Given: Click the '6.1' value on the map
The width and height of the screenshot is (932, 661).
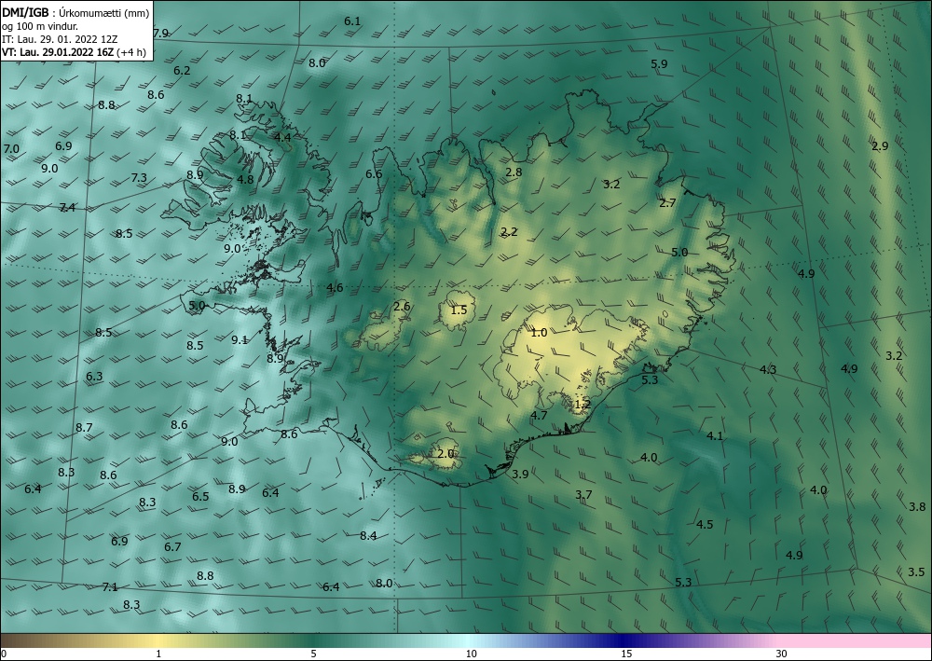Looking at the screenshot, I should (x=352, y=21).
